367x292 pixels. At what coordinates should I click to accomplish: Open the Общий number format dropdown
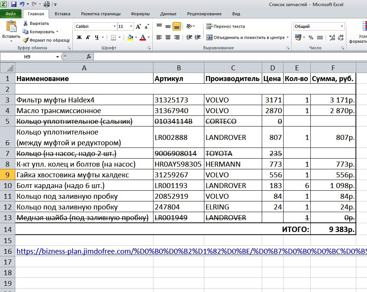(342, 26)
